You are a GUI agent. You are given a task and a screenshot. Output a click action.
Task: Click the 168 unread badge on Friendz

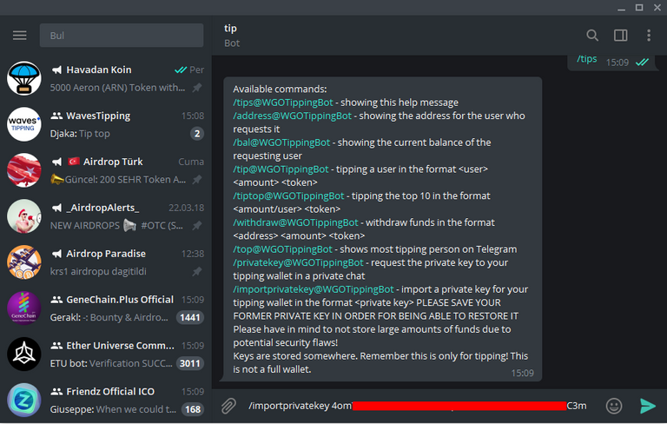pos(193,409)
